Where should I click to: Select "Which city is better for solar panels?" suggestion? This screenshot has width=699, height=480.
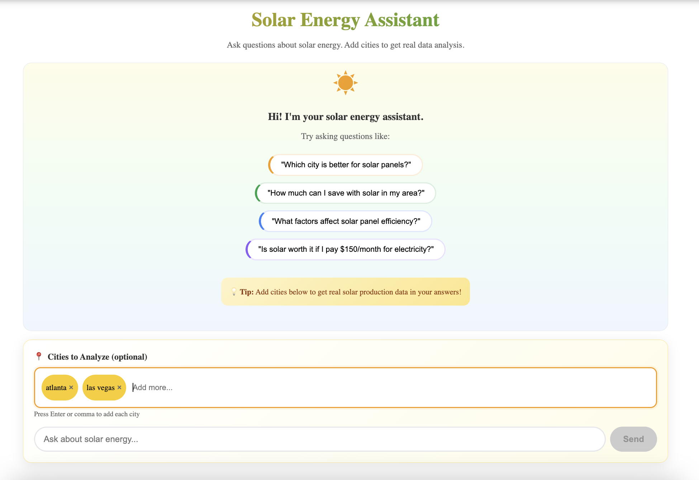[346, 165]
